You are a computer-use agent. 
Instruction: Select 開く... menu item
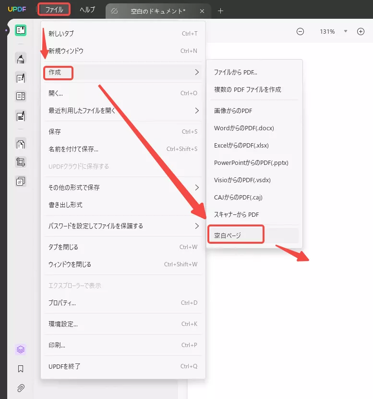(123, 93)
